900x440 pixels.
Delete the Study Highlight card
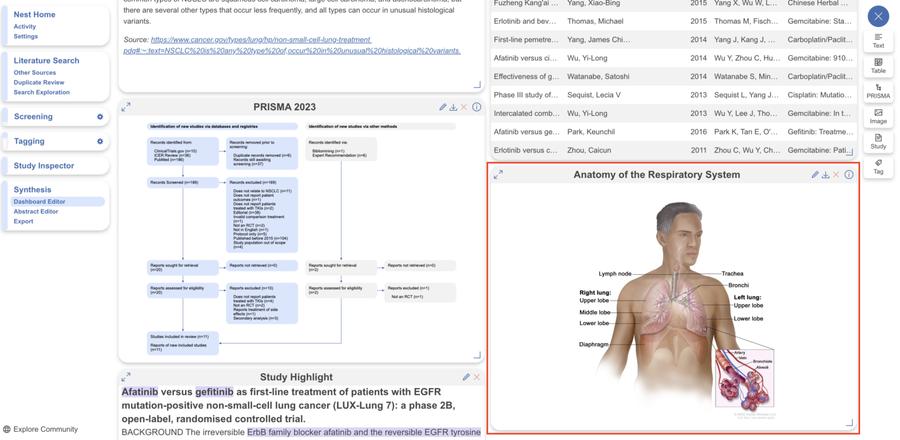(477, 377)
